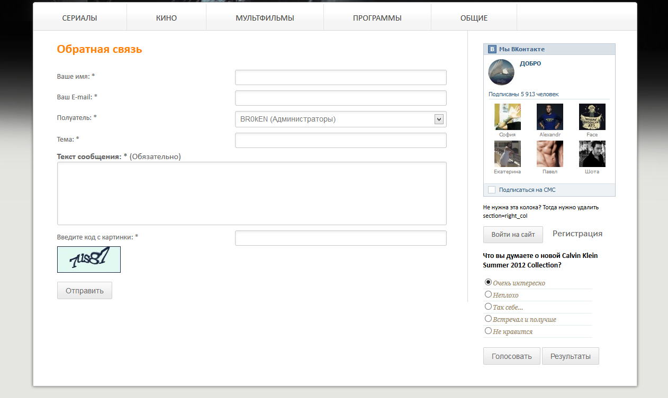
Task: Open София's profile photo
Action: tap(507, 117)
